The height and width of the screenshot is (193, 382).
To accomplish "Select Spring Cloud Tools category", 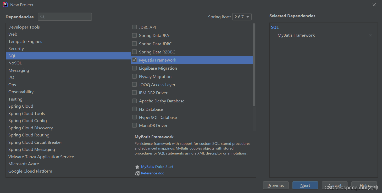I will pyautogui.click(x=68, y=113).
